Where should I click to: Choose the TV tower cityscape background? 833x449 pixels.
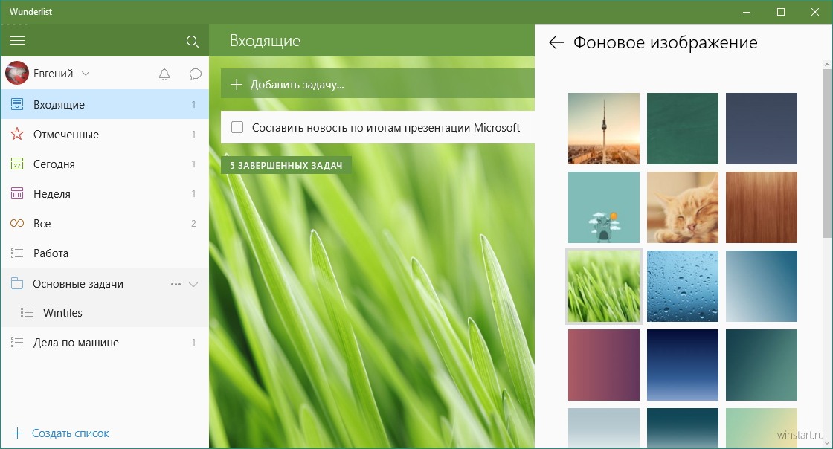pos(603,129)
